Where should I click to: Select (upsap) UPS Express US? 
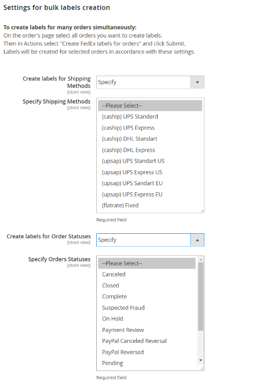click(150, 172)
